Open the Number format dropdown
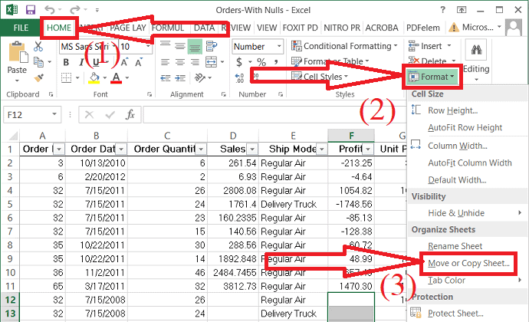This screenshot has height=322, width=529. pyautogui.click(x=279, y=46)
